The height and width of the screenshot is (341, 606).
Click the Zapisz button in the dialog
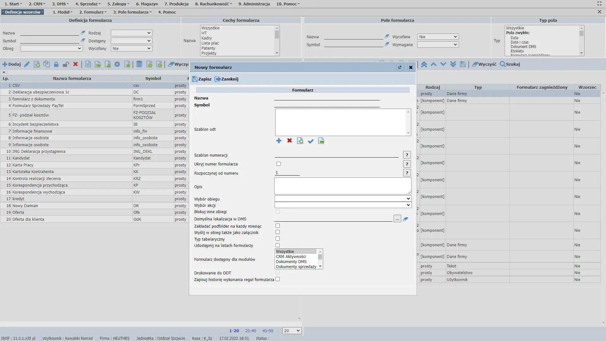(202, 79)
